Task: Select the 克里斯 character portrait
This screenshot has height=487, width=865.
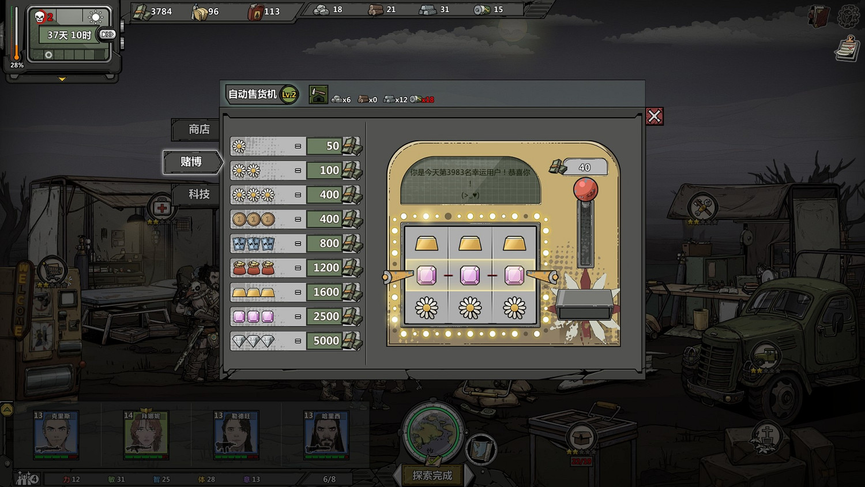Action: click(56, 436)
